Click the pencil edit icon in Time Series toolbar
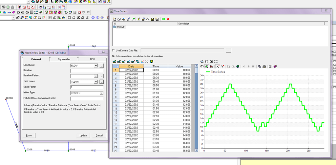This screenshot has height=165, width=336. tap(138, 19)
